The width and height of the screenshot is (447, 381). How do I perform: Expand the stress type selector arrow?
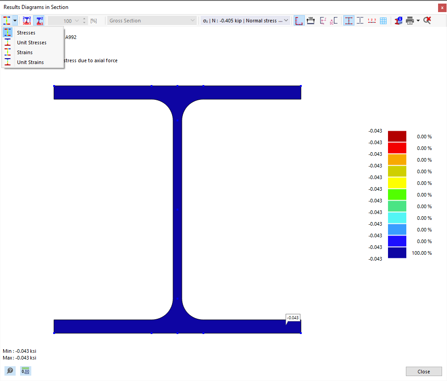tap(15, 21)
